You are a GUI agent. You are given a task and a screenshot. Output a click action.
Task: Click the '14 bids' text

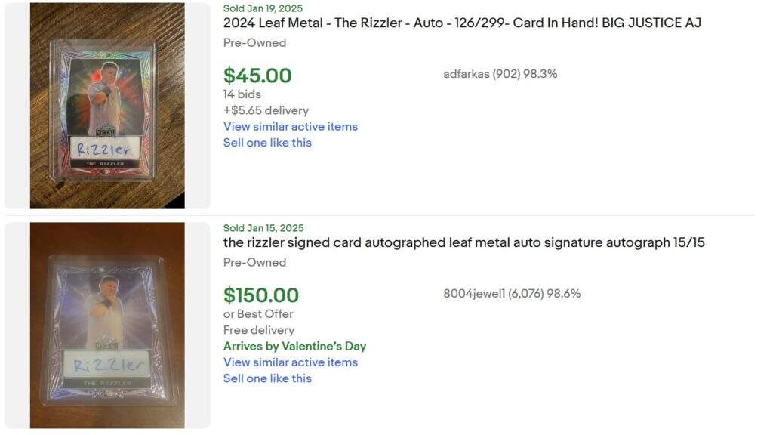click(x=242, y=94)
